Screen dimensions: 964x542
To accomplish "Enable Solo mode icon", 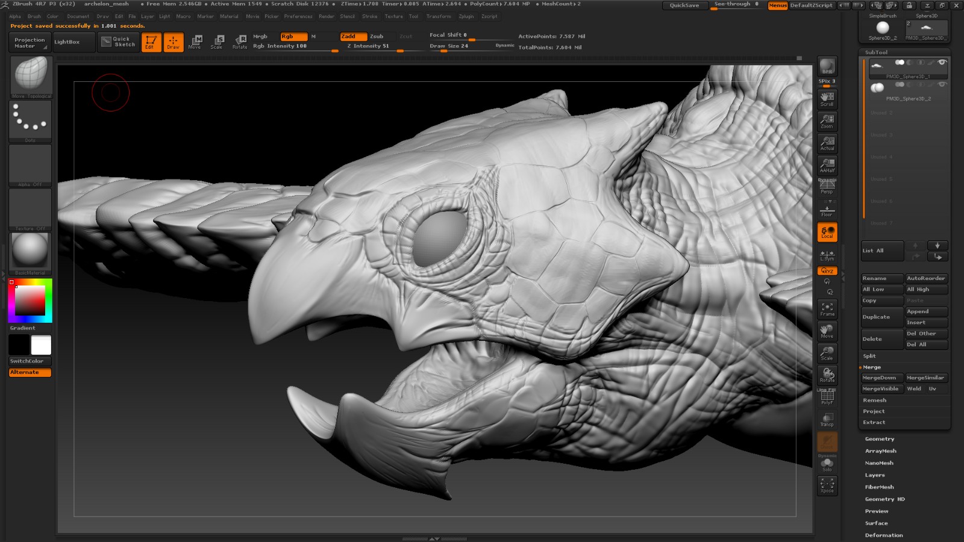I will (x=827, y=464).
